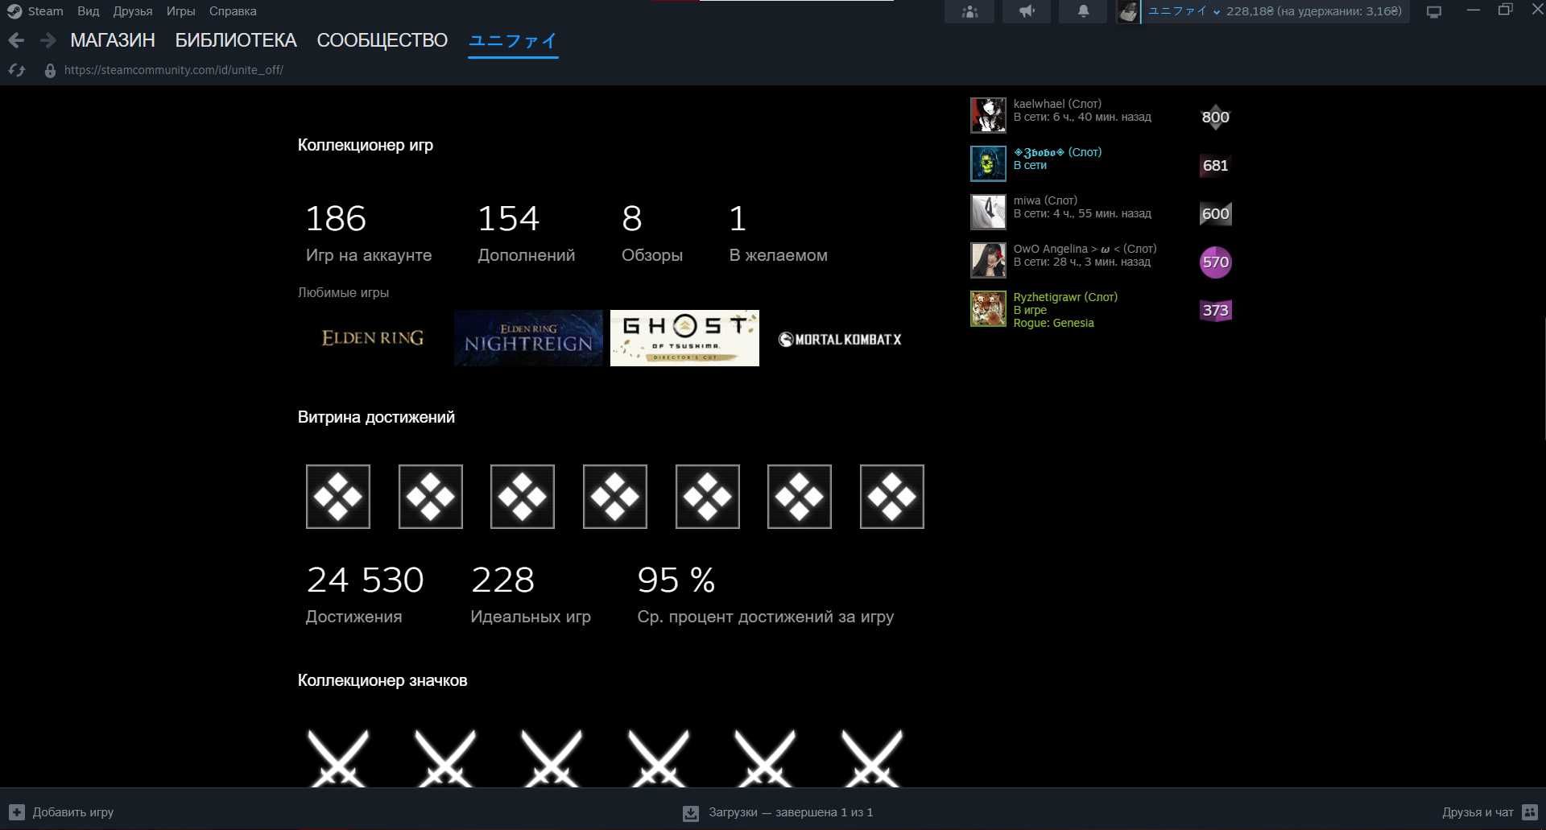Click the 95 % average achievements stat
The width and height of the screenshot is (1546, 830).
tap(766, 594)
